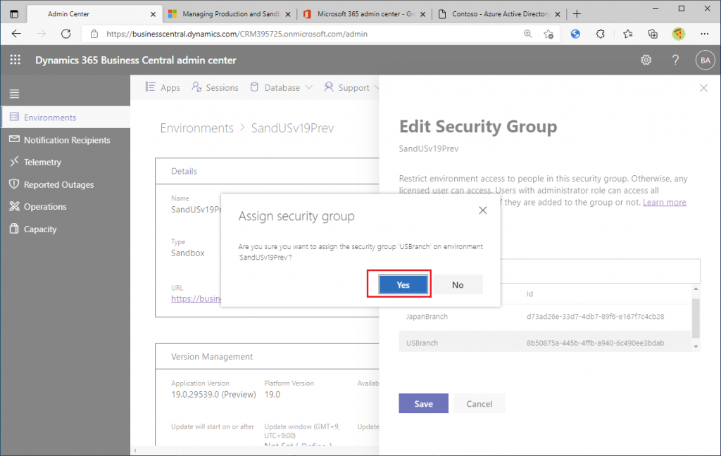
Task: Switch to the Managing Production and Sandbox tab
Action: pos(230,14)
